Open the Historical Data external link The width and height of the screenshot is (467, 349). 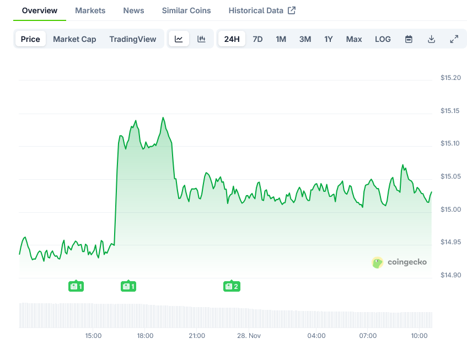262,10
